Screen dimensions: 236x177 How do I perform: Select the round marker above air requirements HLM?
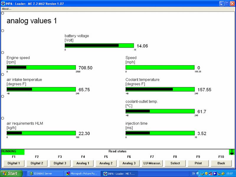click(x=3, y=118)
